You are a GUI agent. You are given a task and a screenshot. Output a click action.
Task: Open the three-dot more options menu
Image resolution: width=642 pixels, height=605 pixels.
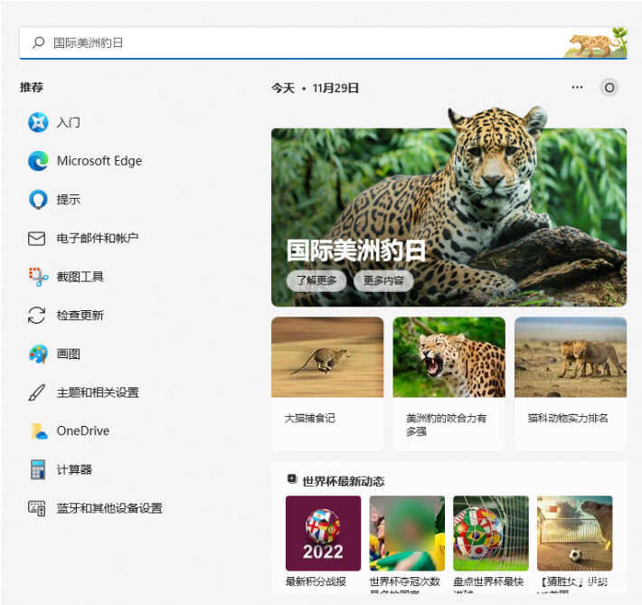(x=578, y=88)
